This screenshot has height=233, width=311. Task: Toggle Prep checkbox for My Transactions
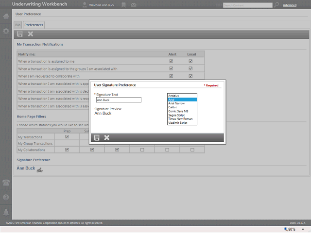pos(67,137)
